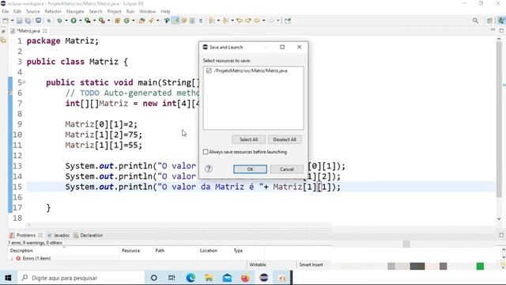Click the External Tools run icon
The height and width of the screenshot is (285, 506).
(102, 21)
